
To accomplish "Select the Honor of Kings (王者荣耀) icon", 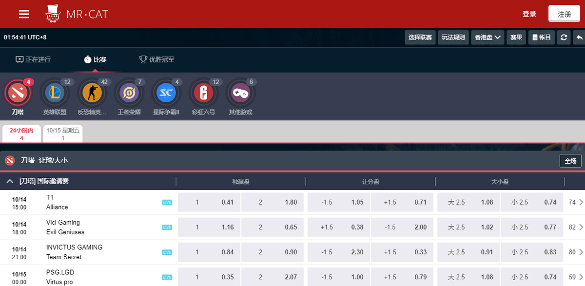I will [129, 93].
